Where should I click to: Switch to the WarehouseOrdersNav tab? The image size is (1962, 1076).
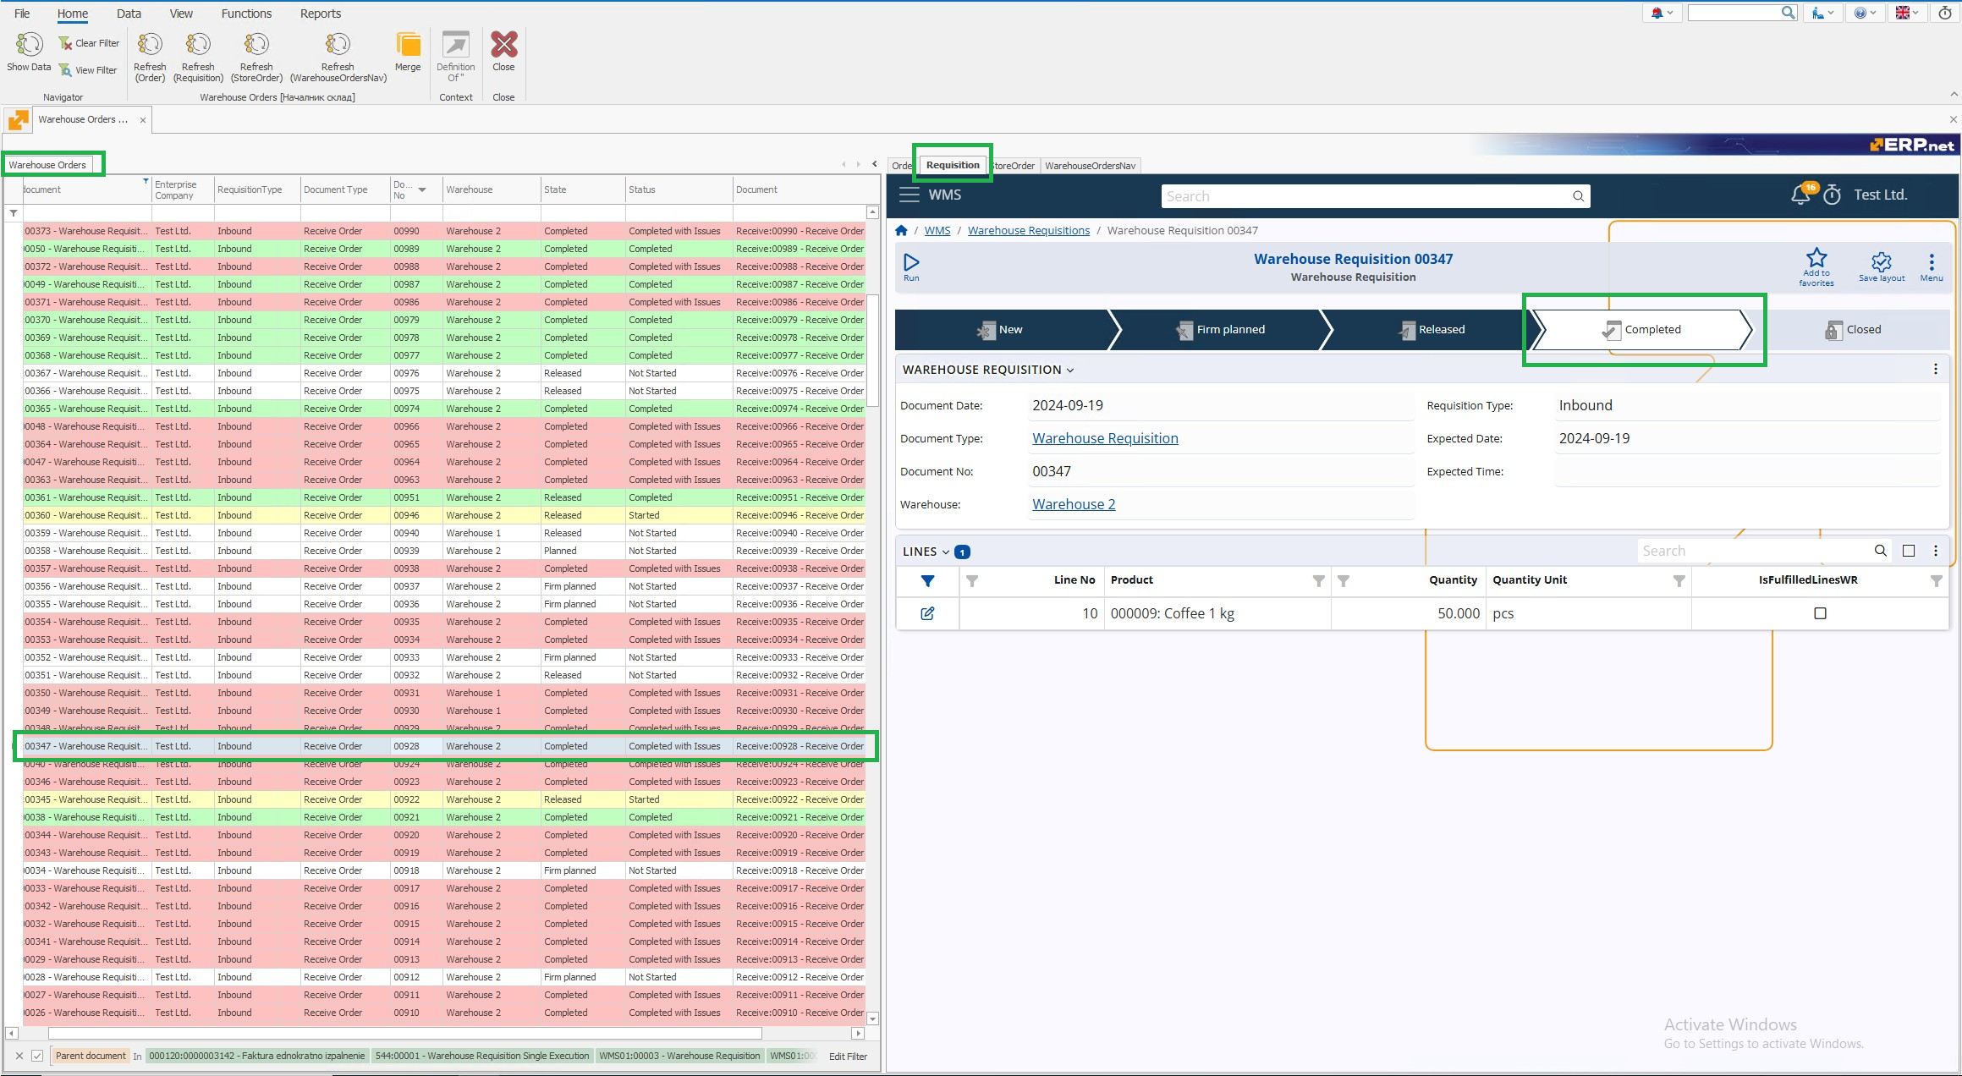[1090, 166]
